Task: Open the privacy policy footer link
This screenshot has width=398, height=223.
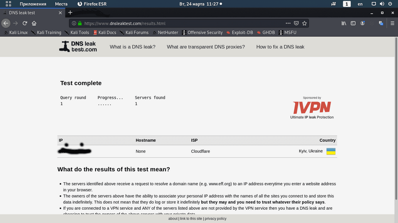Action: [216, 219]
